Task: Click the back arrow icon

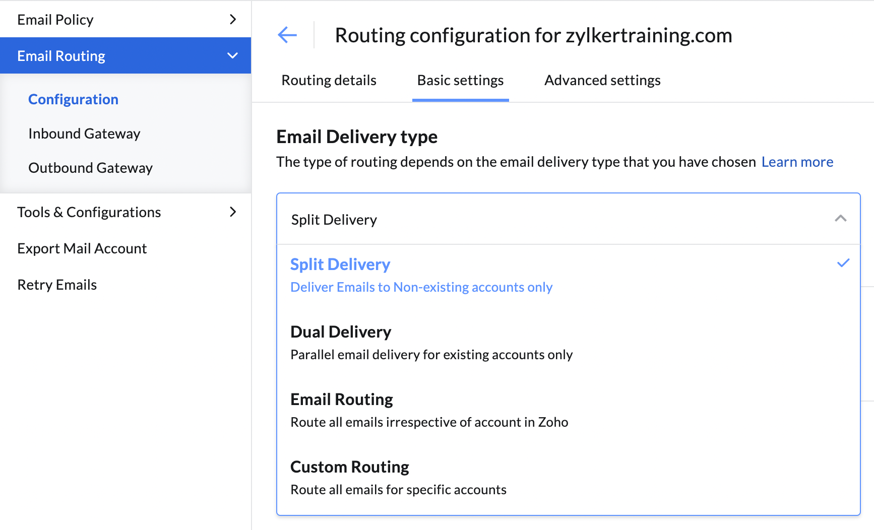Action: pyautogui.click(x=287, y=35)
